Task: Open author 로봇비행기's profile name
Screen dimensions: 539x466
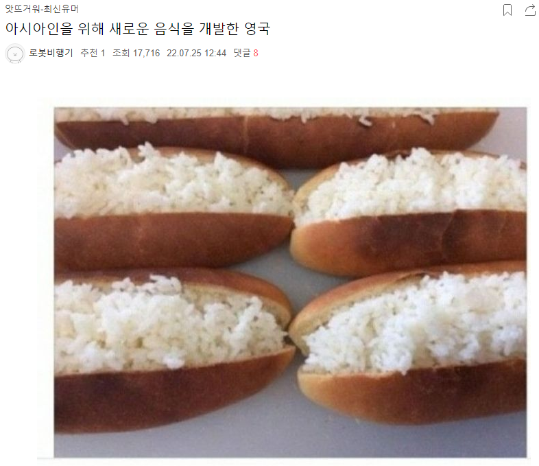Action: 51,53
